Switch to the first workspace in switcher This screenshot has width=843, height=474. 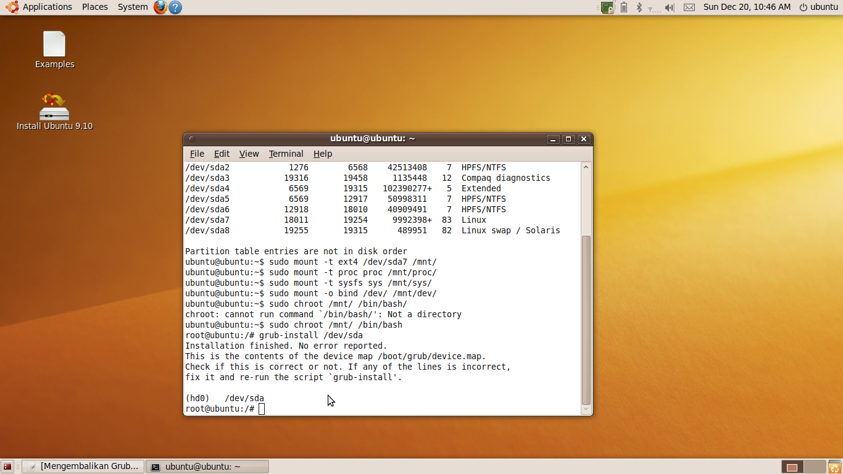(x=793, y=467)
